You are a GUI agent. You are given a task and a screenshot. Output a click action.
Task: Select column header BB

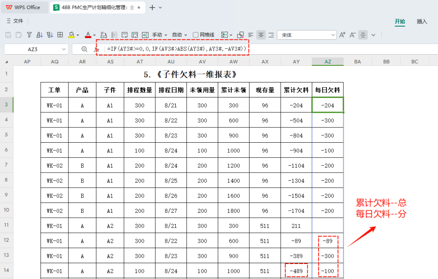(x=386, y=62)
